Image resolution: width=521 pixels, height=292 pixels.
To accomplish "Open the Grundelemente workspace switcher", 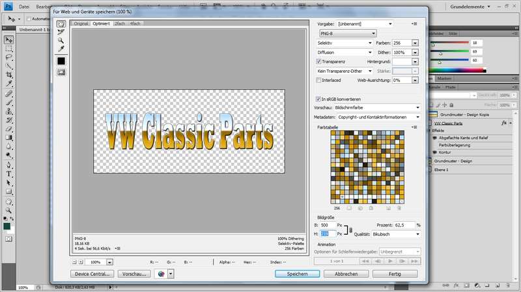I will [x=470, y=7].
